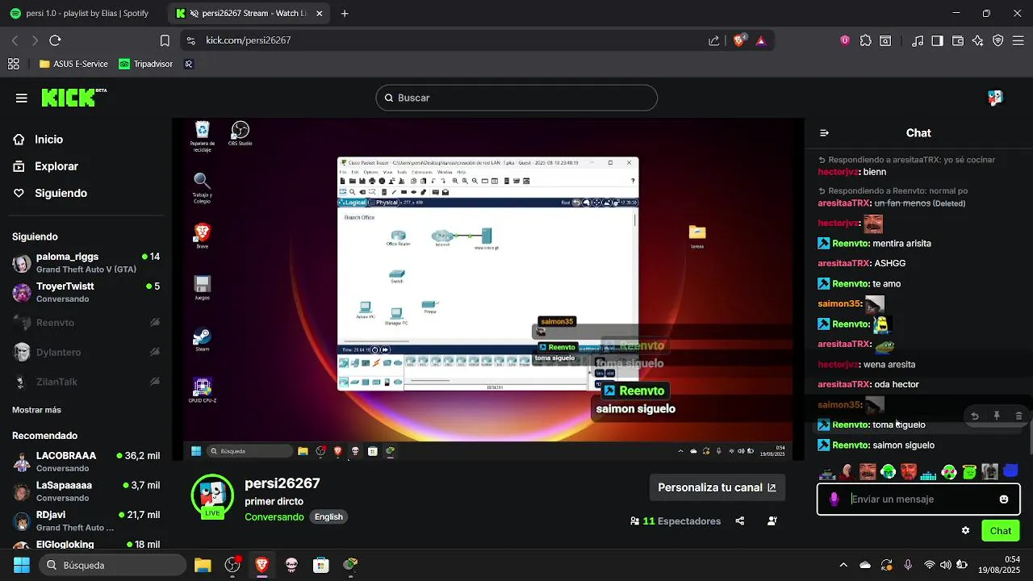
Task: Click Personaliza tu canal button
Action: click(x=717, y=487)
